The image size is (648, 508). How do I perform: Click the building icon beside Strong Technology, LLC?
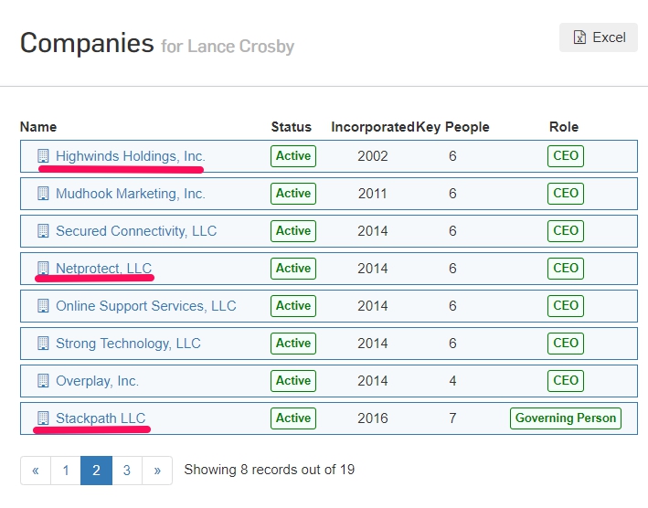pyautogui.click(x=43, y=344)
